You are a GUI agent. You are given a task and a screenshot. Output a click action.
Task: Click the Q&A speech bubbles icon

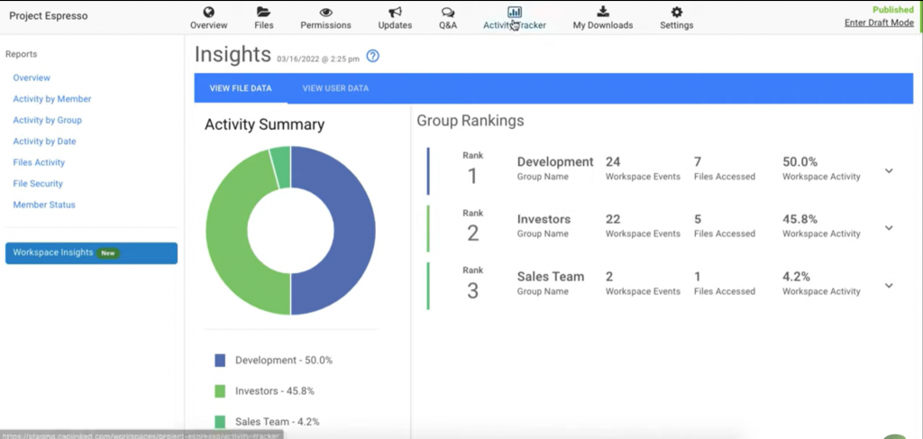tap(448, 12)
